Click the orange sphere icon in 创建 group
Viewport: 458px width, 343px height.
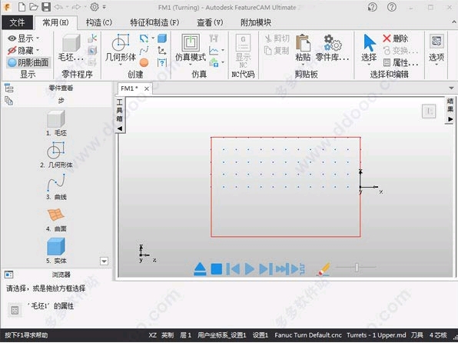(144, 62)
